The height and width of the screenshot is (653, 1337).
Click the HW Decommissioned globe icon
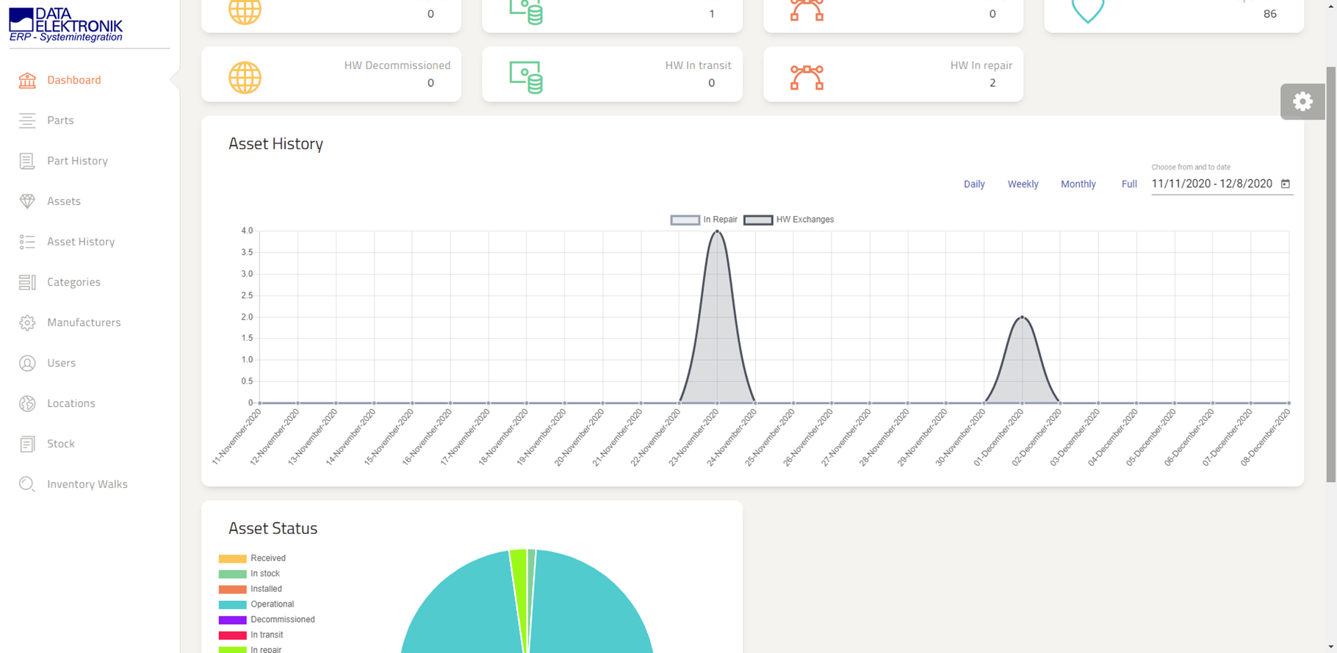pos(245,77)
